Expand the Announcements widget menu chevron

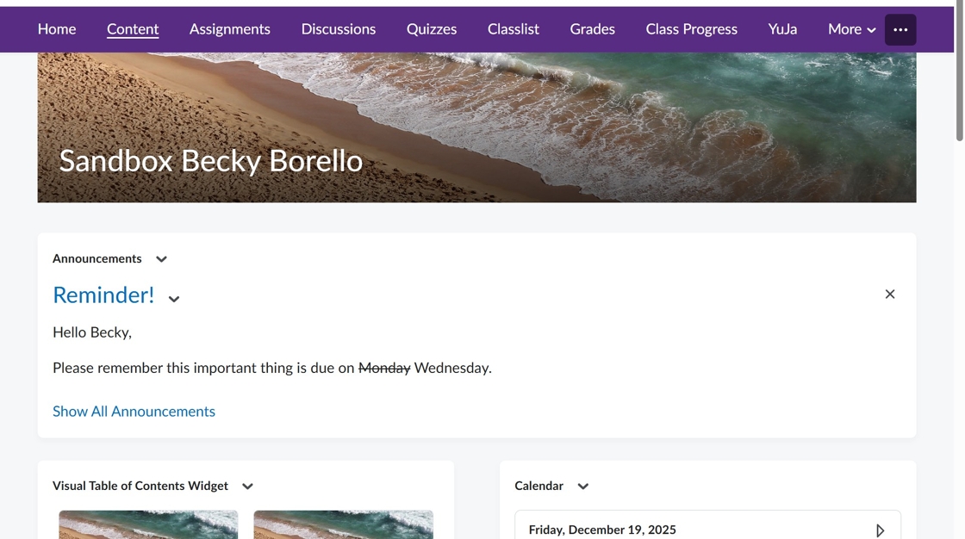[x=161, y=259]
